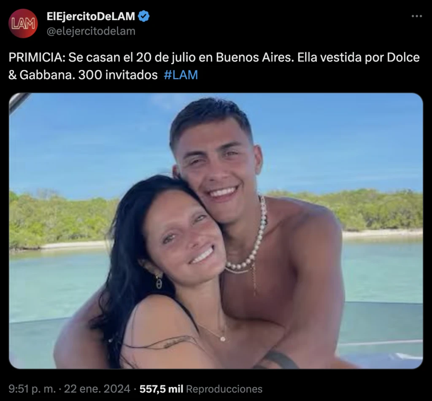Screen dimensions: 432x401
Task: Click the "300 invitados" tweet text
Action: [x=118, y=75]
